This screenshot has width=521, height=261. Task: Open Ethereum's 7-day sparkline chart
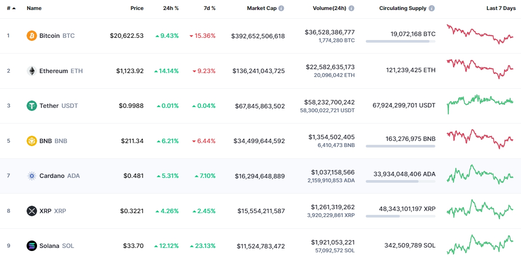click(x=480, y=69)
